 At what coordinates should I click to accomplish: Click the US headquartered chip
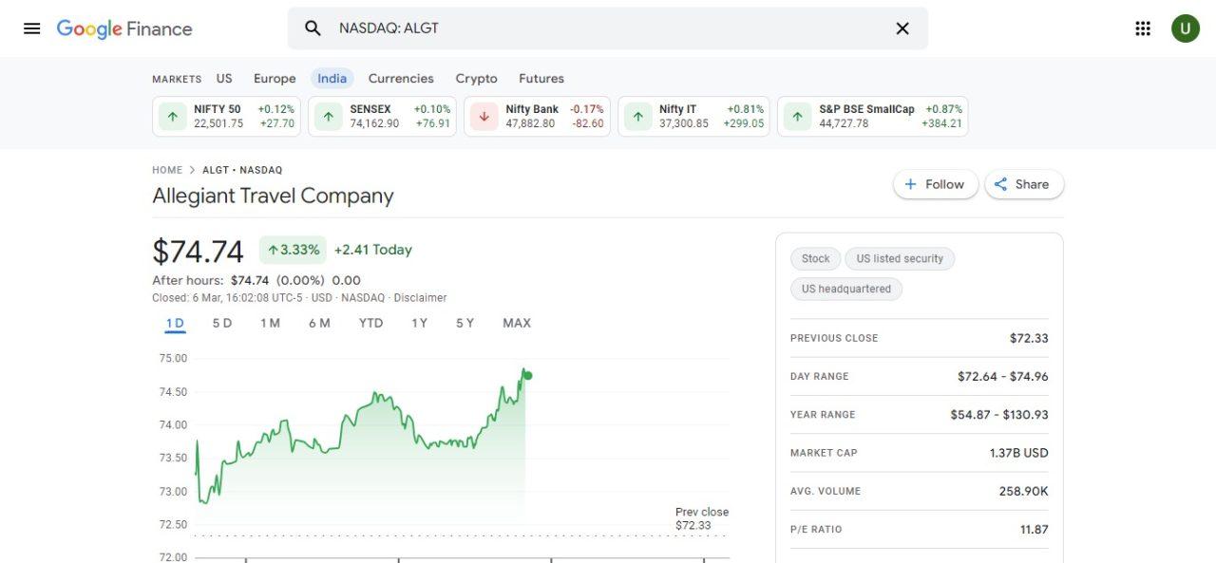(846, 289)
